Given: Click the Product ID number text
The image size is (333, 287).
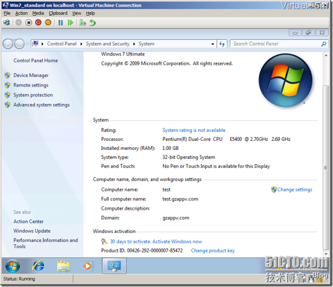Looking at the screenshot, I should (155, 251).
